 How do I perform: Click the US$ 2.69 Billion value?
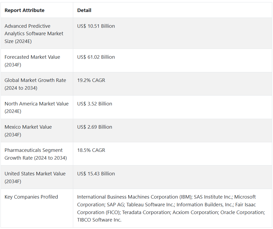[95, 127]
